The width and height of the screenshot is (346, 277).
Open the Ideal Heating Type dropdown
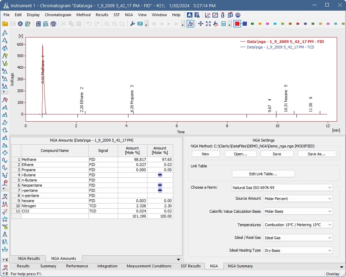(298, 251)
